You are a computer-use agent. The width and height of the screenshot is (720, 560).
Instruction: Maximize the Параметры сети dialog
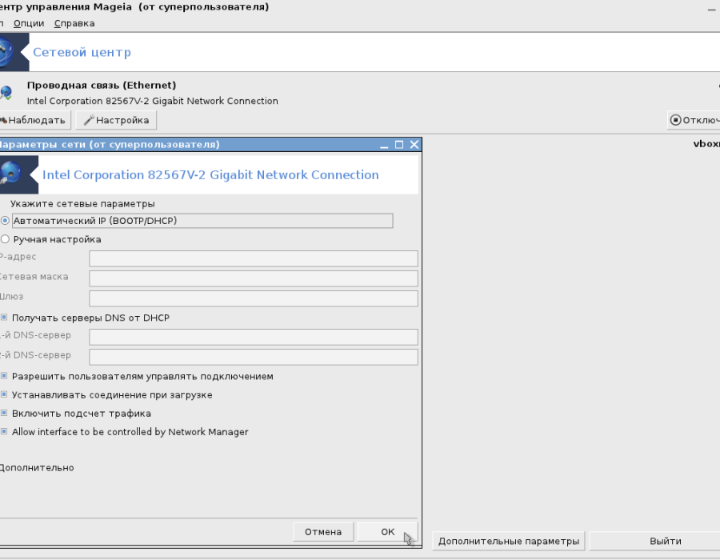click(x=399, y=145)
